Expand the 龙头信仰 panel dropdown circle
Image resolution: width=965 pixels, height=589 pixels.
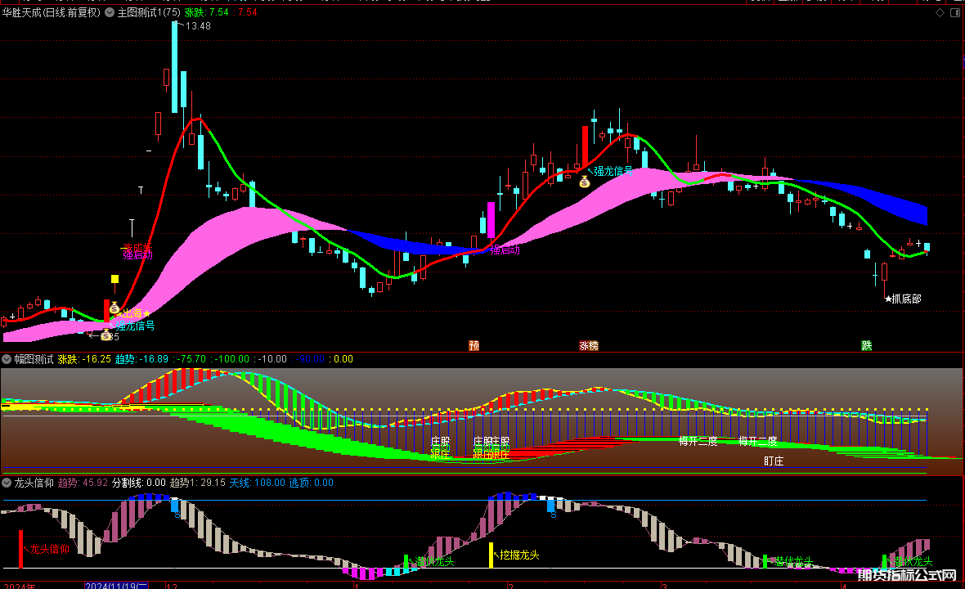(x=7, y=483)
